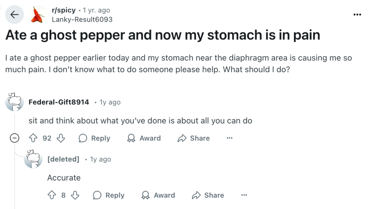Open the post overflow menu
This screenshot has height=209, width=369.
[357, 15]
